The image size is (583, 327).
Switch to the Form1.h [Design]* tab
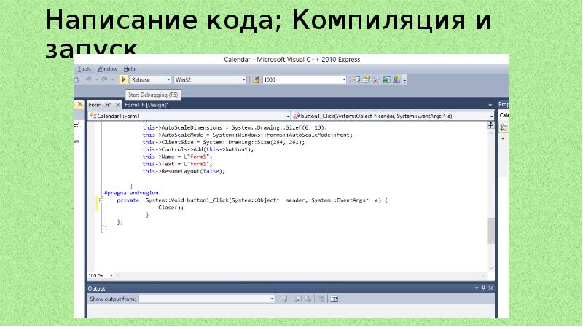tap(146, 105)
